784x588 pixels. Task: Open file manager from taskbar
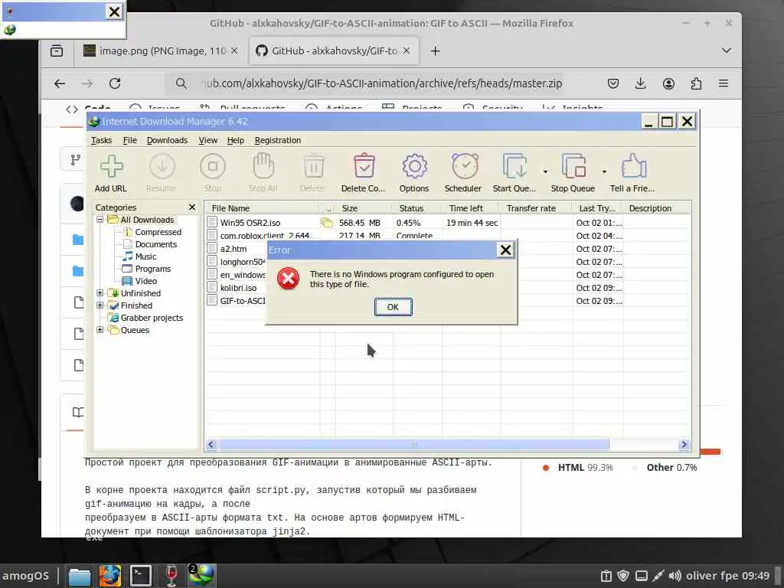80,576
